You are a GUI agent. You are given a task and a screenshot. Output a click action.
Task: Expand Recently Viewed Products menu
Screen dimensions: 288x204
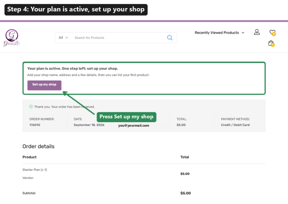point(219,33)
